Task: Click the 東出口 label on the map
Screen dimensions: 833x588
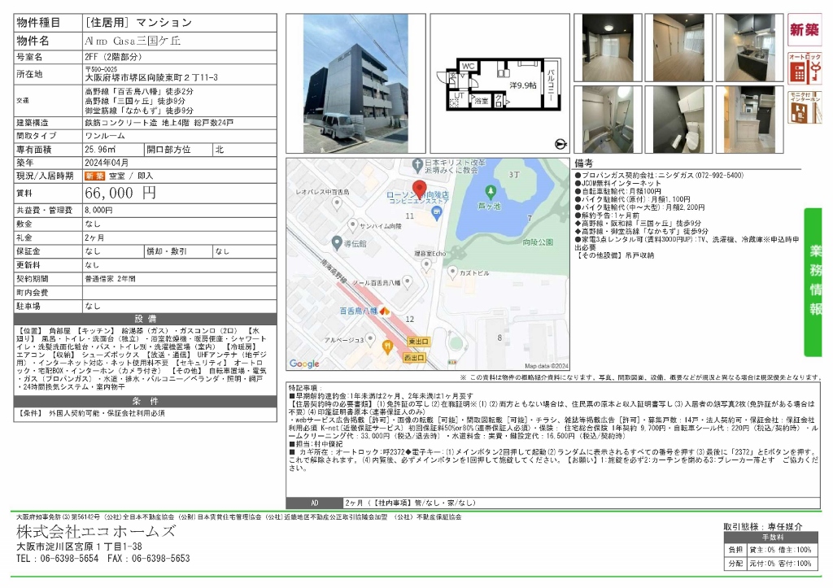Action: (x=419, y=341)
